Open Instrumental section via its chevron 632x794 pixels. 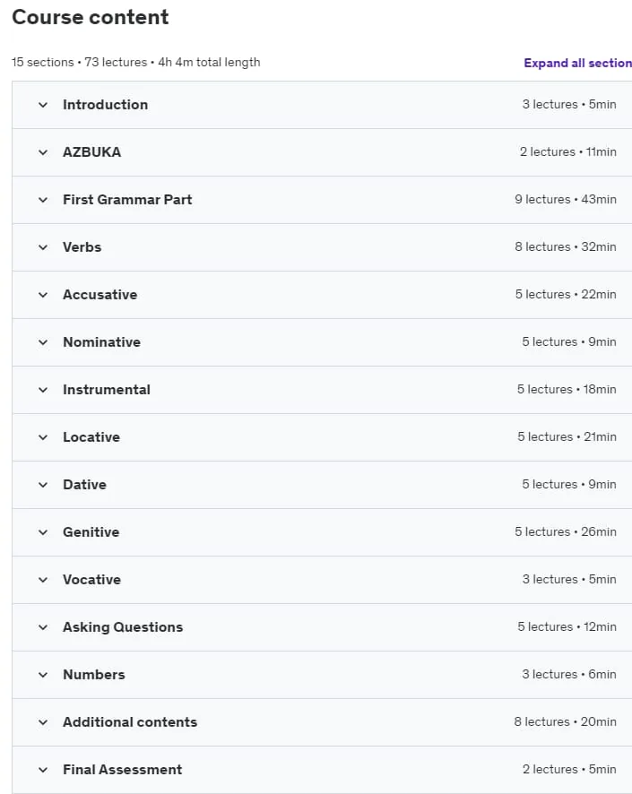coord(43,390)
